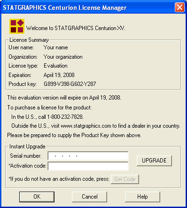Click the User name value Your name
Screen dimensions: 187x208
[56, 47]
